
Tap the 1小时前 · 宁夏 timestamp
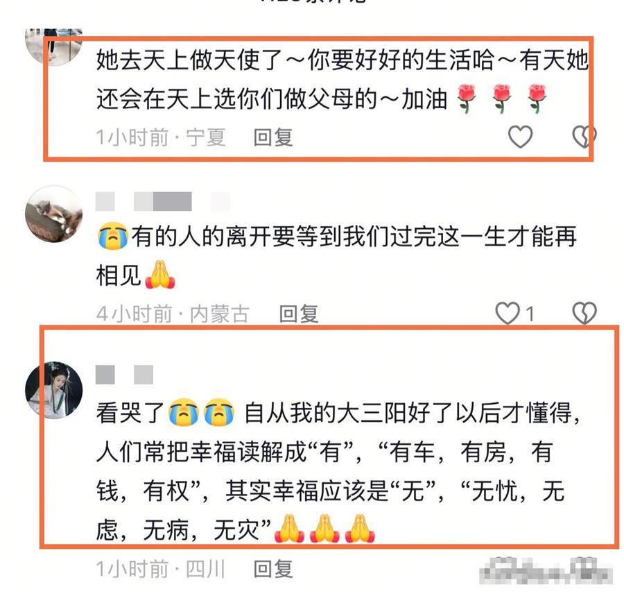[161, 137]
